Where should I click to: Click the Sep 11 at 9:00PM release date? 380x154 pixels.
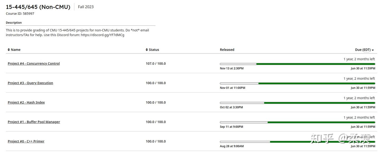(231, 127)
